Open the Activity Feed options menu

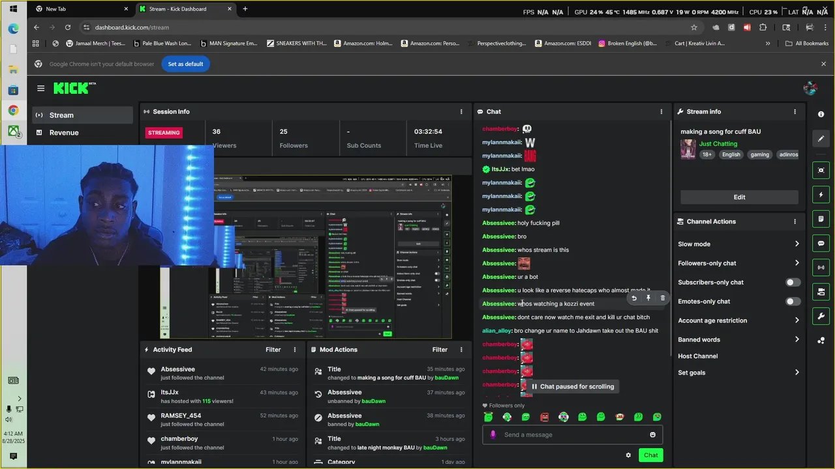tap(294, 350)
